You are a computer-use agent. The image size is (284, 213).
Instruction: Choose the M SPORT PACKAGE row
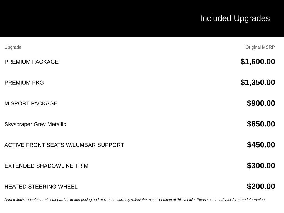click(140, 103)
